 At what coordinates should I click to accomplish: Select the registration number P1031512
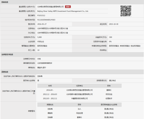point(41,16)
